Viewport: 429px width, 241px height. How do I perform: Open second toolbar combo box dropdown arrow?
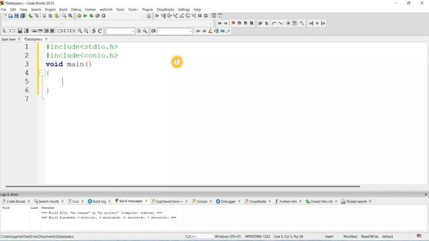pos(190,31)
